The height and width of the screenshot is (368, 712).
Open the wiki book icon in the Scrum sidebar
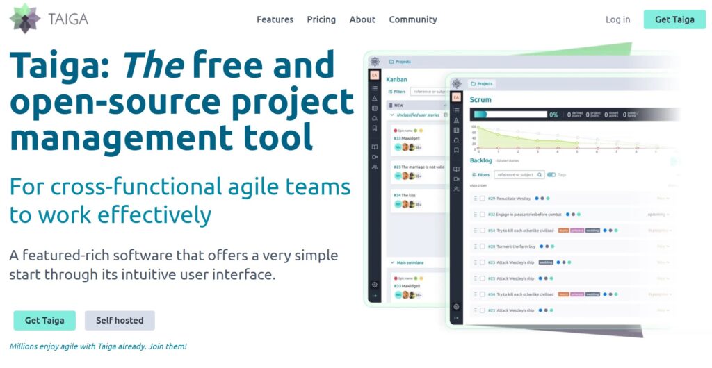click(x=456, y=169)
